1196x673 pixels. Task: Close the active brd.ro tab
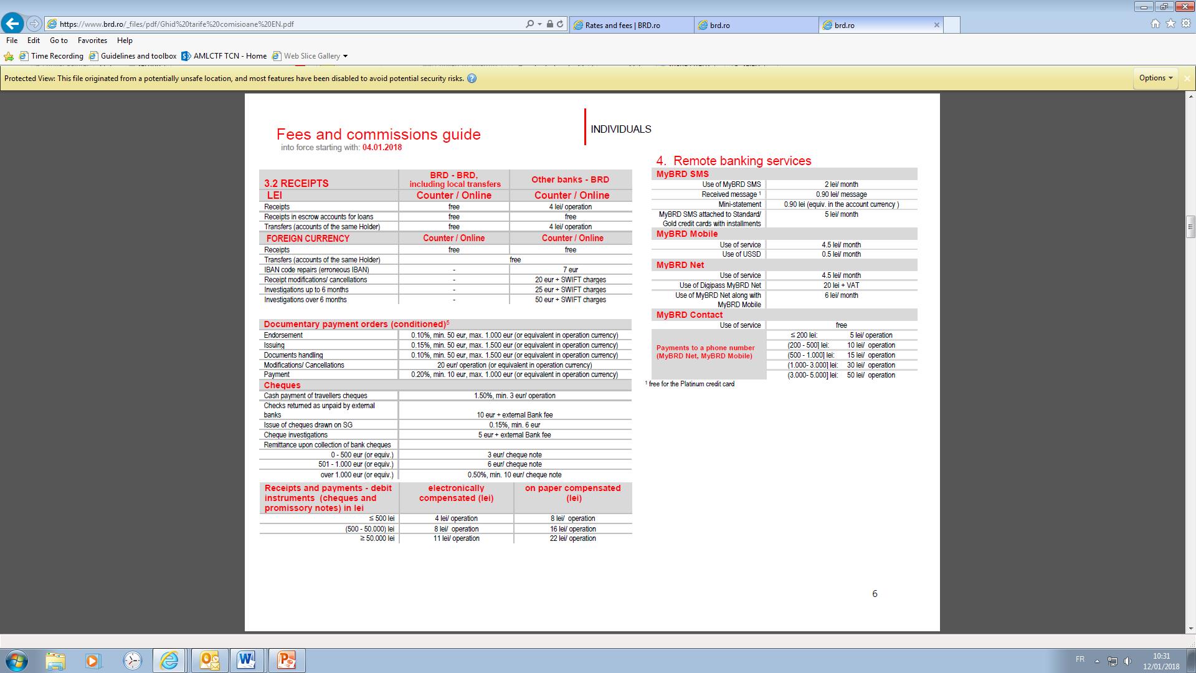(x=936, y=25)
